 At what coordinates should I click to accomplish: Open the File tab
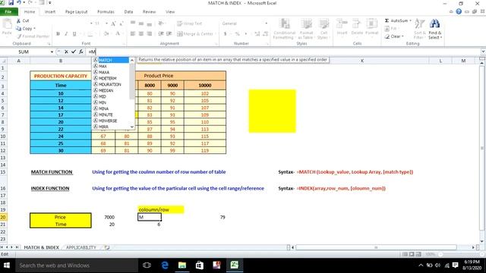click(x=8, y=12)
